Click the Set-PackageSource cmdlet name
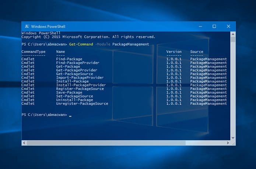This screenshot has width=256, height=169. point(75,96)
